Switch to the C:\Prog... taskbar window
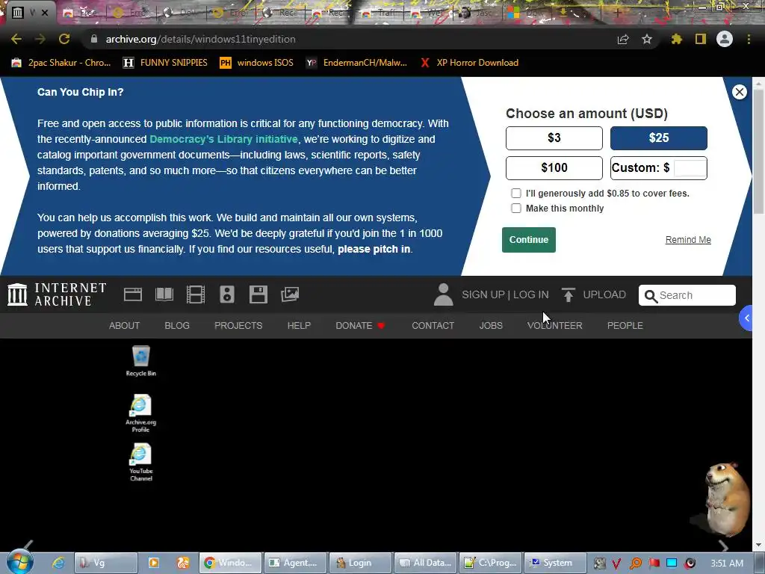Viewport: 765px width, 574px height. click(x=490, y=563)
